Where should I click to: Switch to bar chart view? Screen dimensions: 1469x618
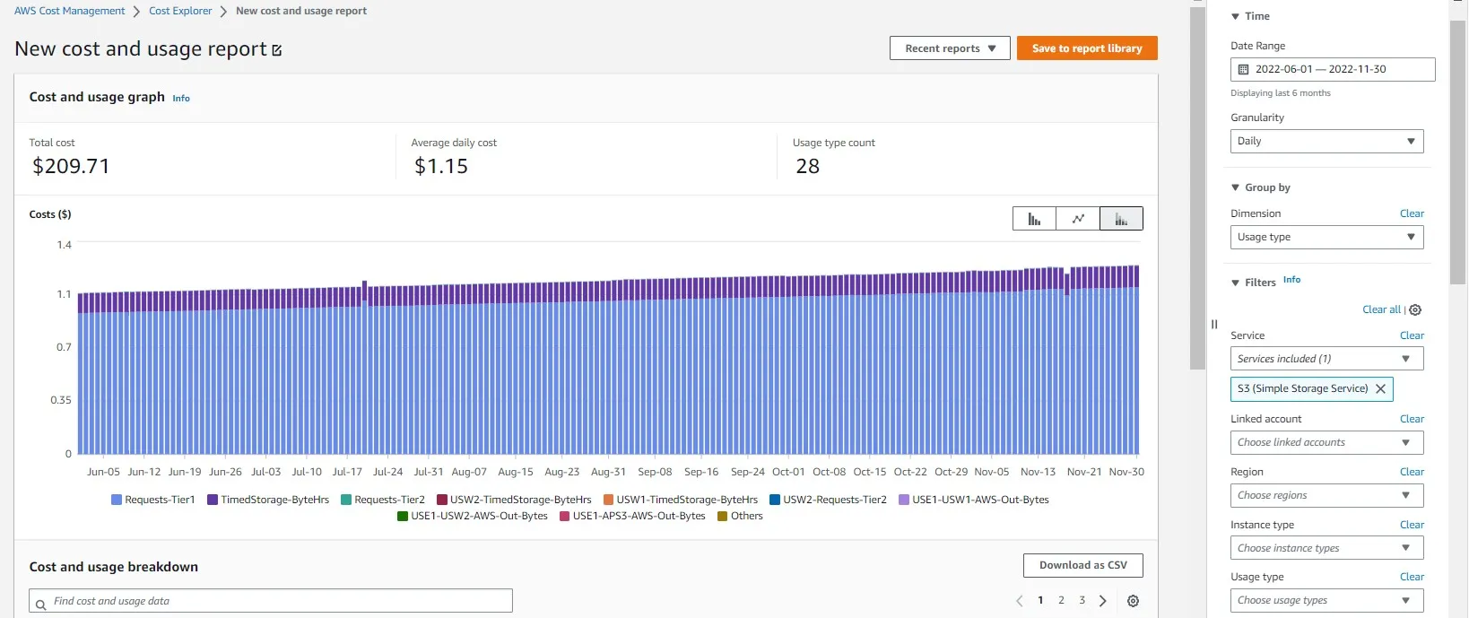[x=1034, y=219]
